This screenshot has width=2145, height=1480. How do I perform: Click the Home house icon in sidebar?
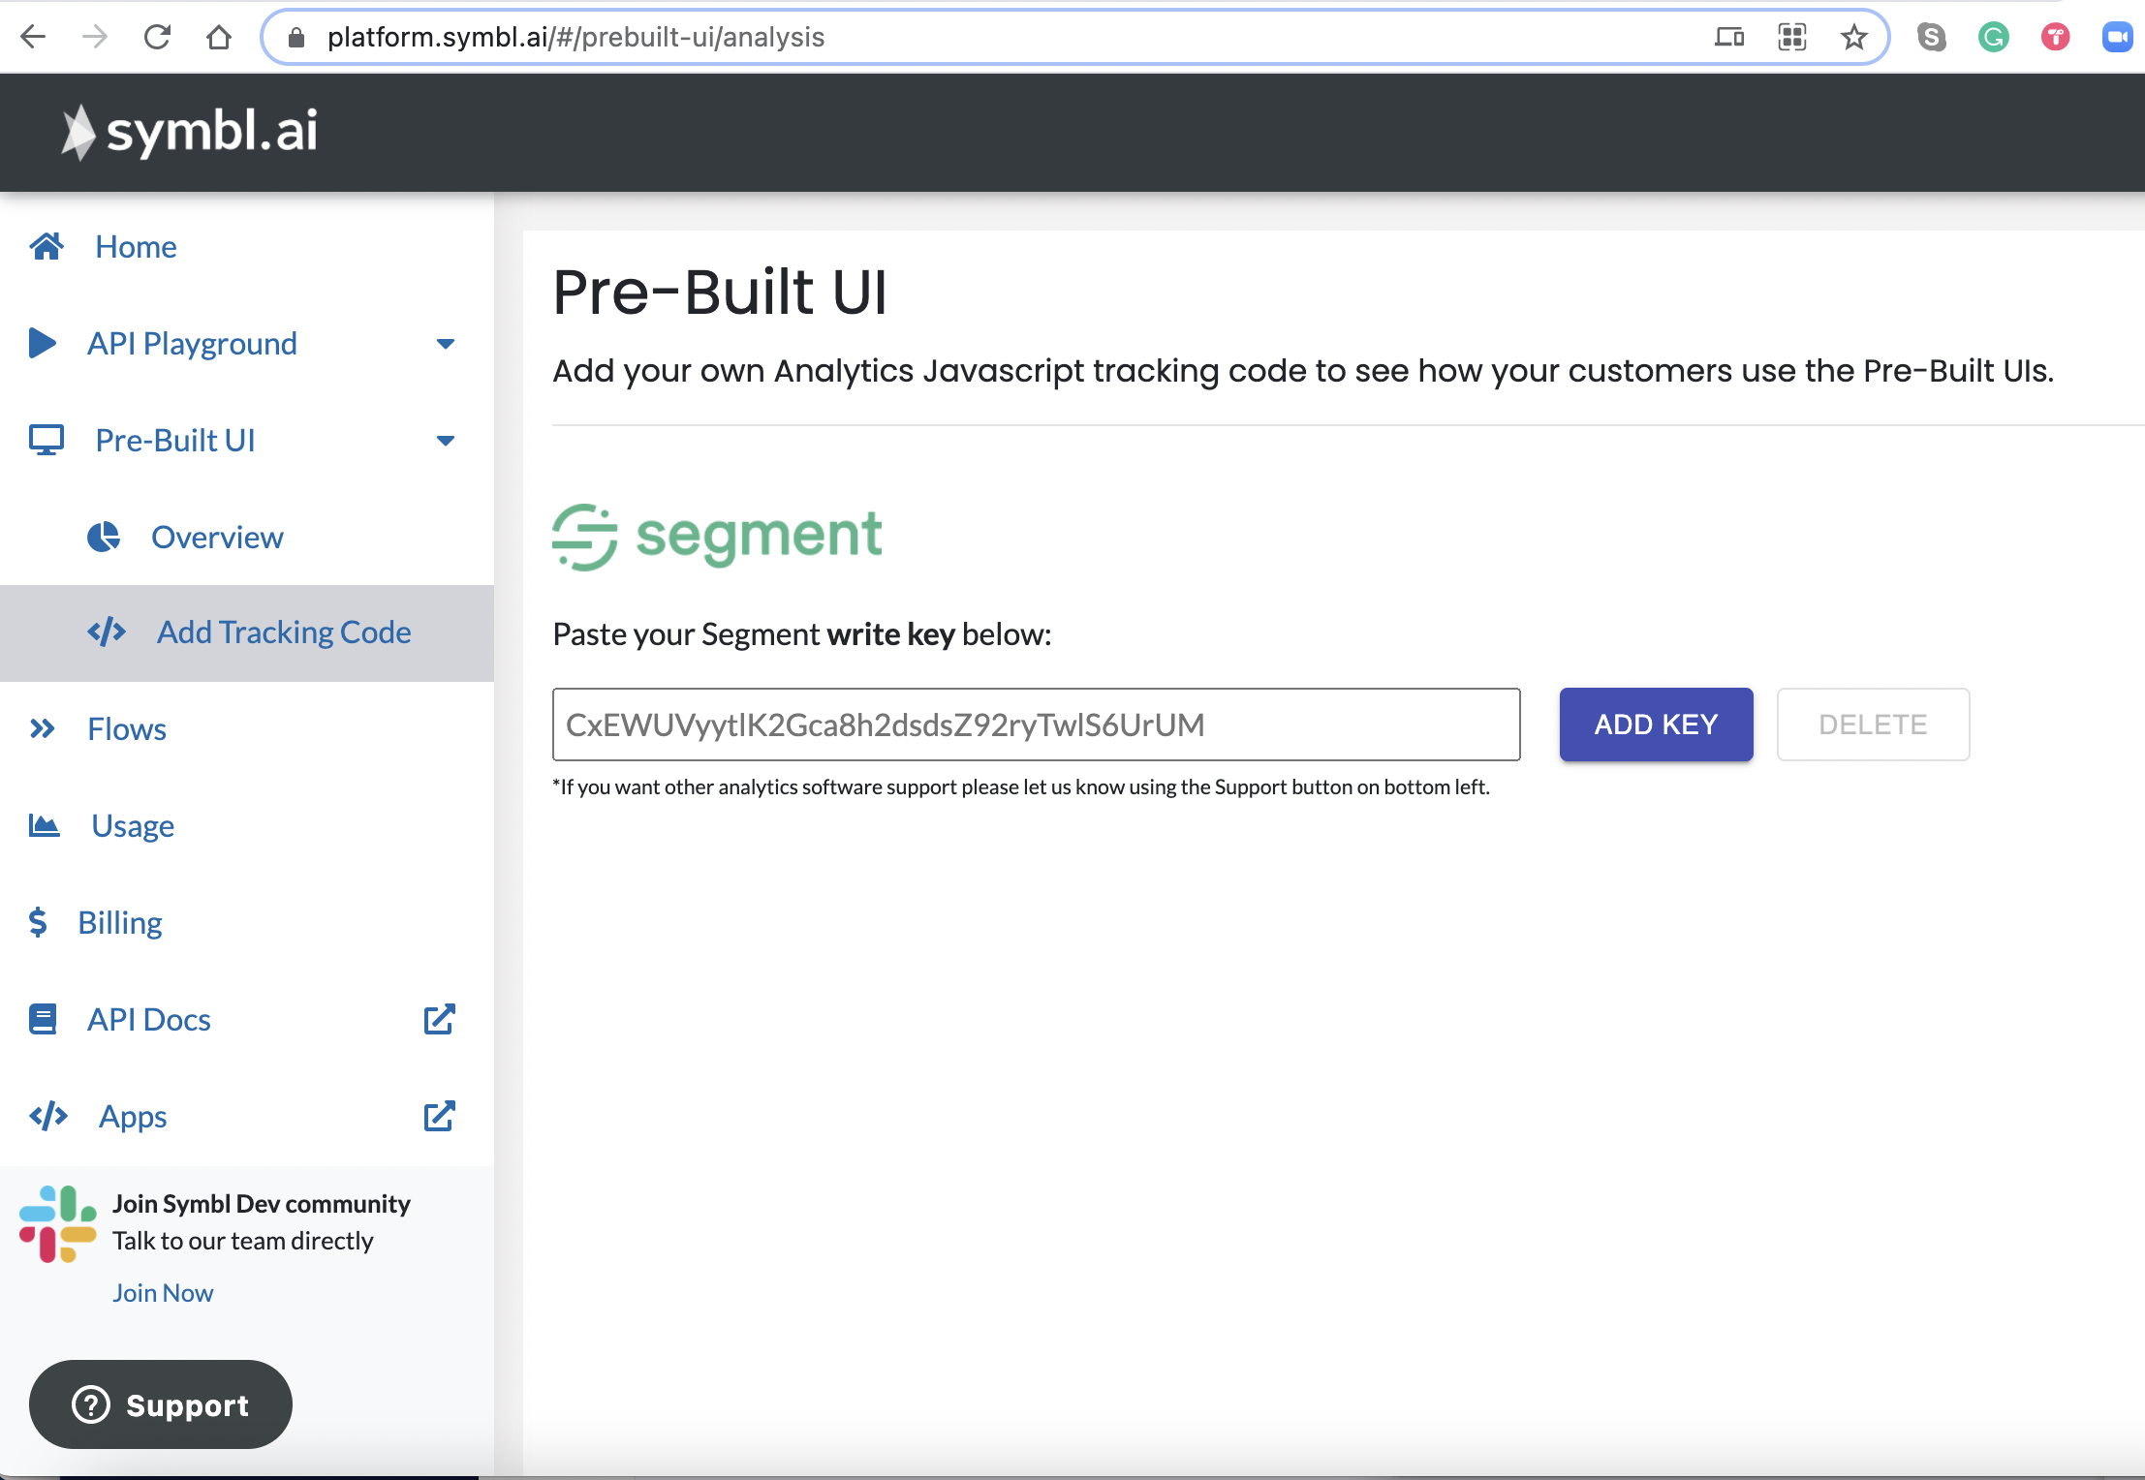[x=47, y=247]
